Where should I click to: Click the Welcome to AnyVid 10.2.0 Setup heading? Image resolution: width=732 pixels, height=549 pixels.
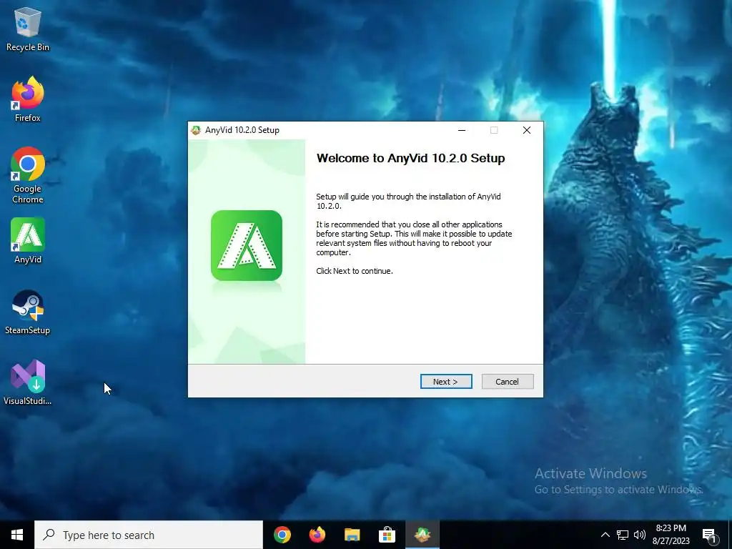tap(411, 158)
